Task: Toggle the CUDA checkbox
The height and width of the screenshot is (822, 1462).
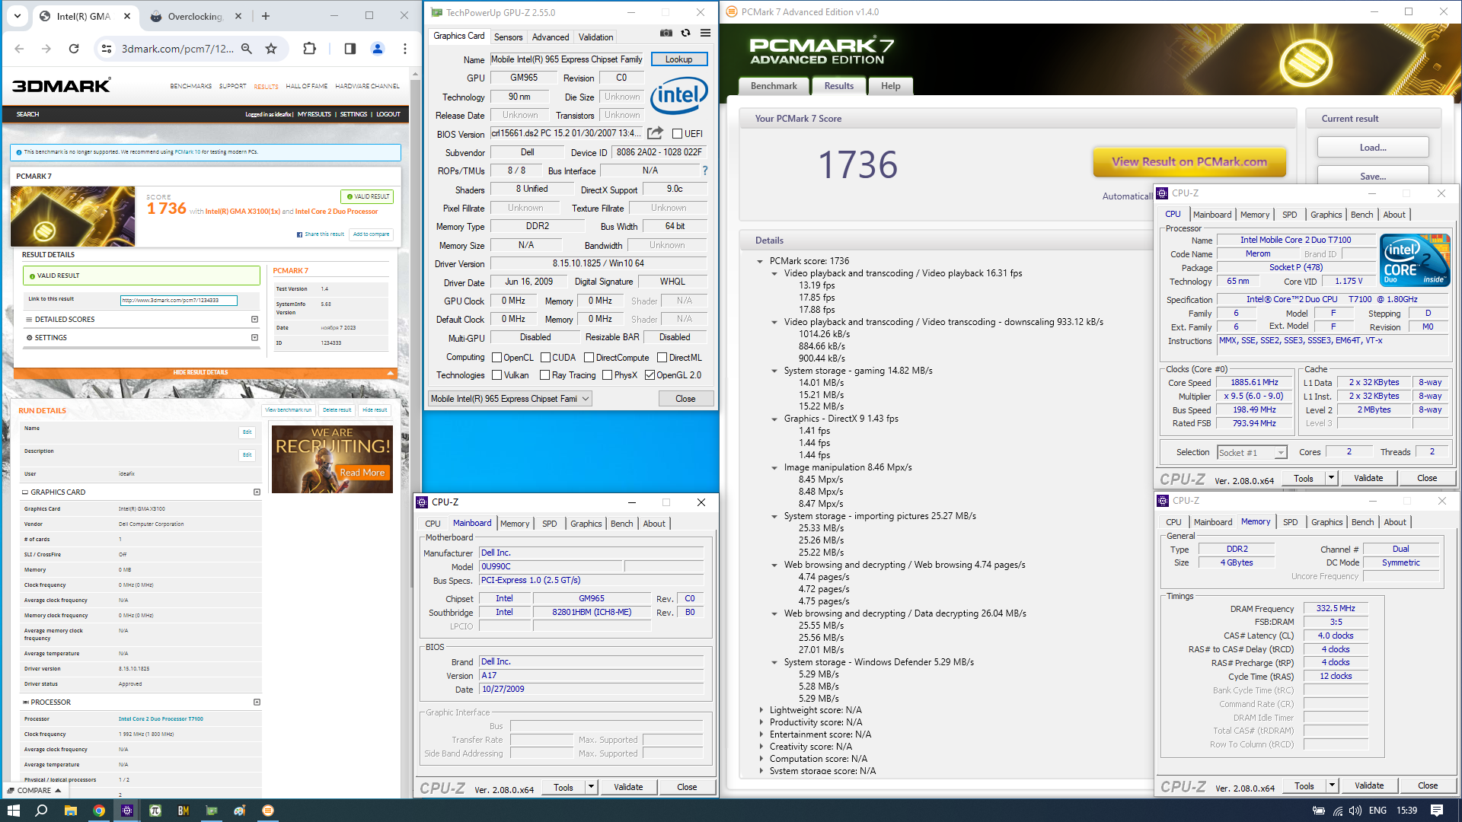Action: point(545,358)
